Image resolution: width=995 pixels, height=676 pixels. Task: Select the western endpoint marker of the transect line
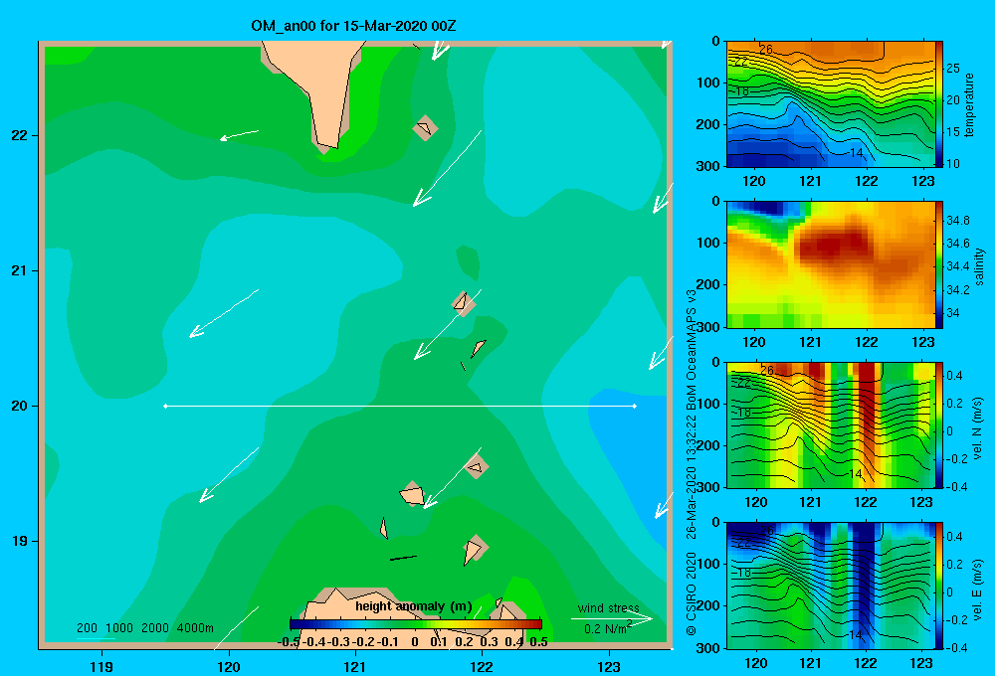tap(165, 406)
